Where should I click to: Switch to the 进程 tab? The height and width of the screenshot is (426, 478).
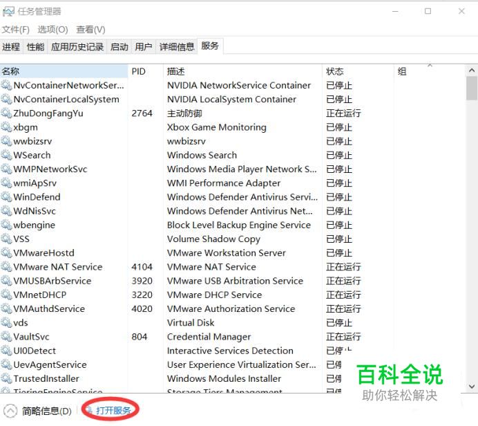pyautogui.click(x=11, y=47)
